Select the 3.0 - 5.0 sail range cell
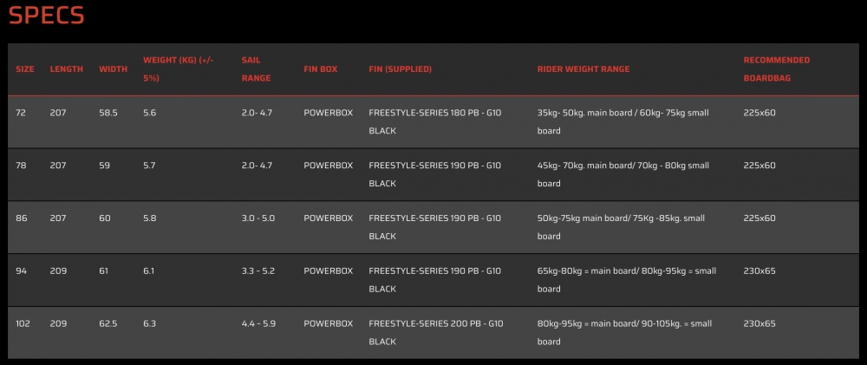The height and width of the screenshot is (365, 867). [x=257, y=218]
